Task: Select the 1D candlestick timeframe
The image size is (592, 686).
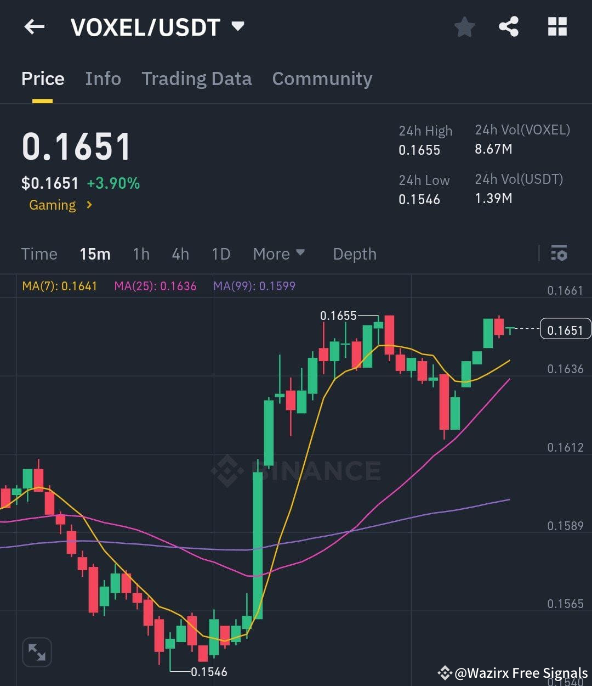Action: pyautogui.click(x=221, y=254)
